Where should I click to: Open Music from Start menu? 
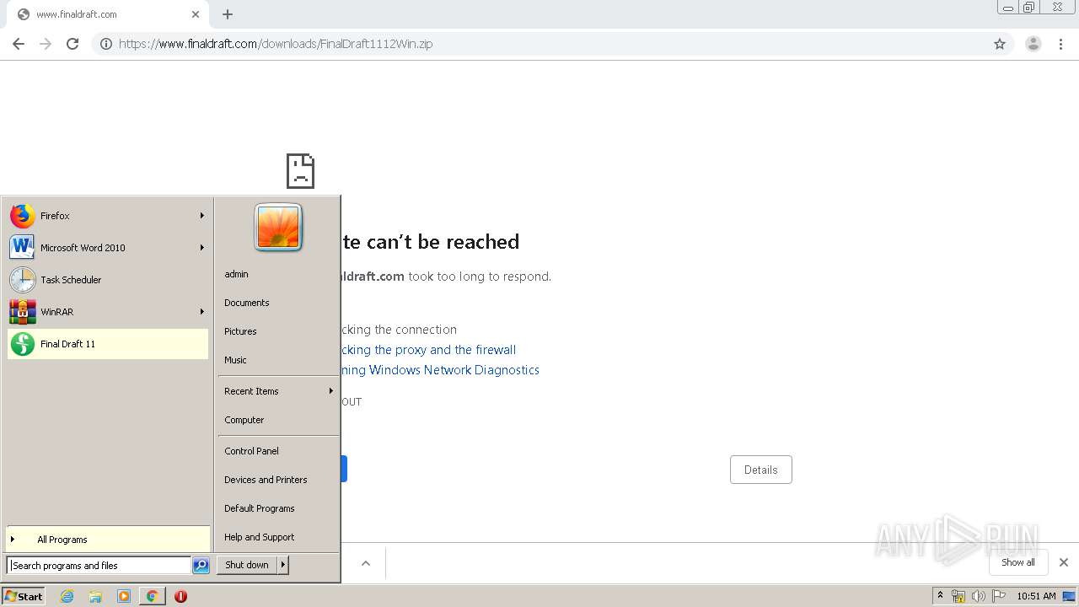click(x=235, y=360)
